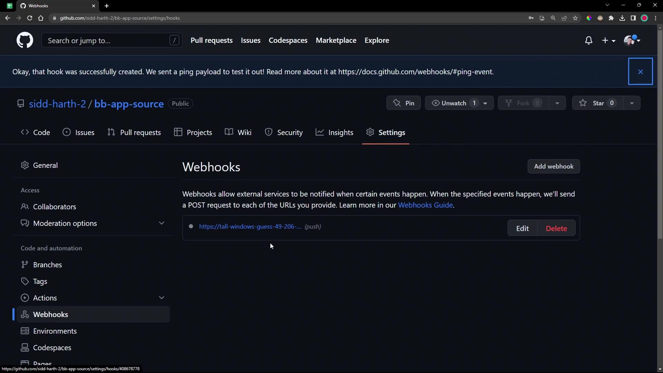Open the Security tab
Image resolution: width=663 pixels, height=373 pixels.
point(284,132)
